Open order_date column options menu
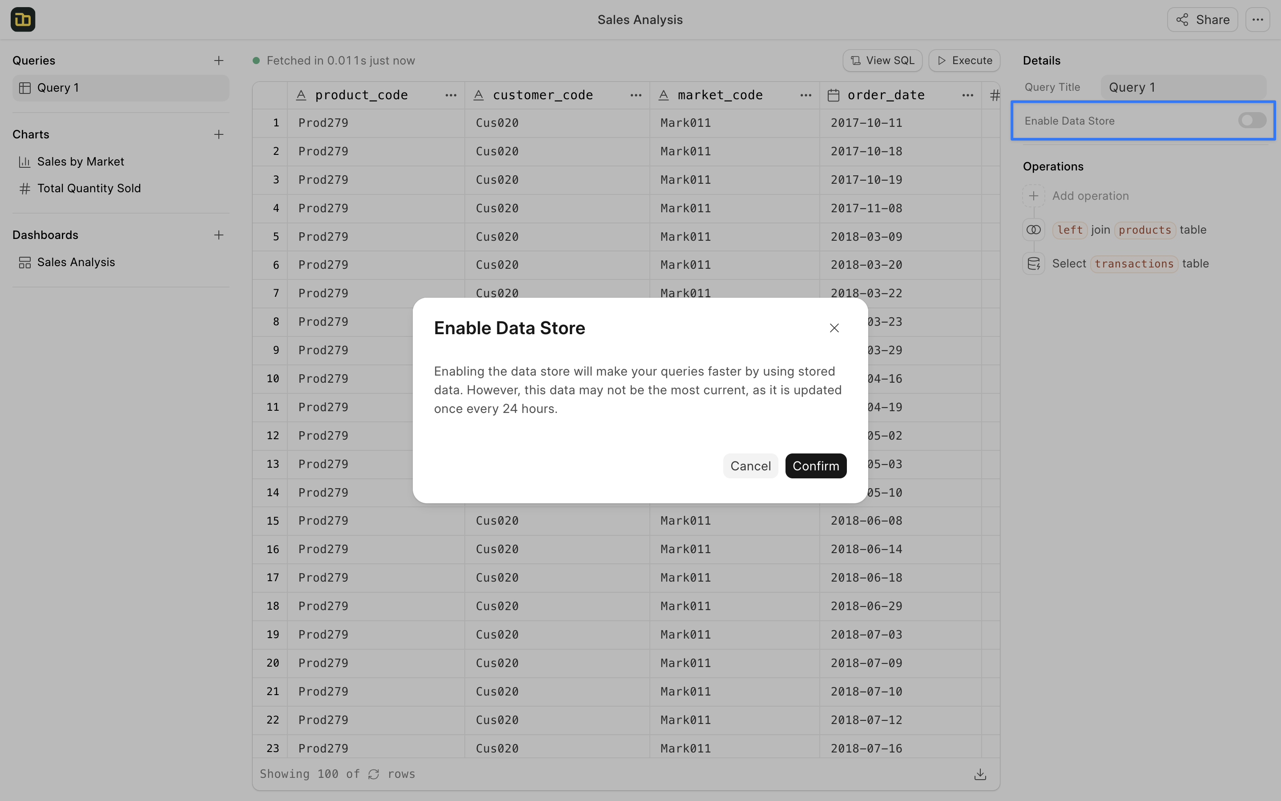 point(967,95)
